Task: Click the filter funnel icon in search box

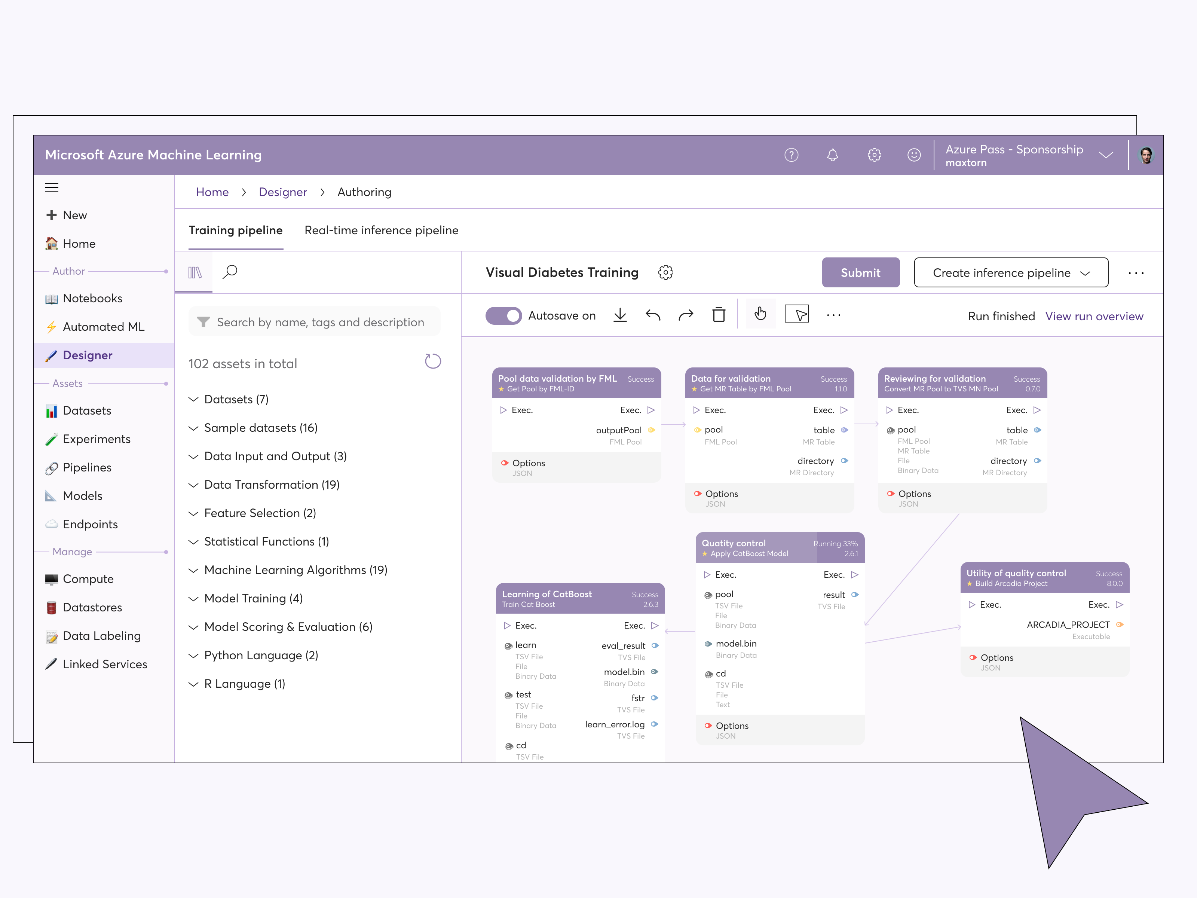Action: (x=203, y=322)
